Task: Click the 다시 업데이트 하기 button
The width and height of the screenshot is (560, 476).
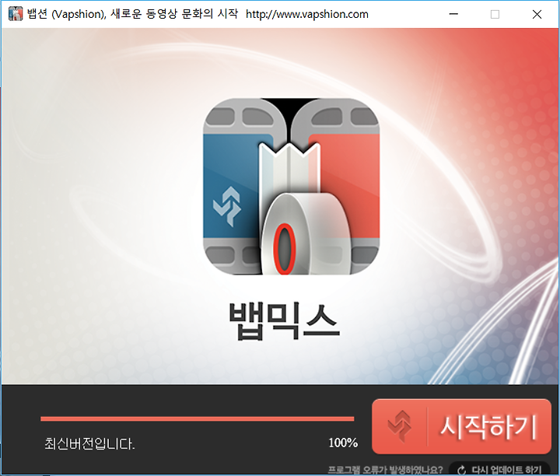Action: [x=499, y=469]
